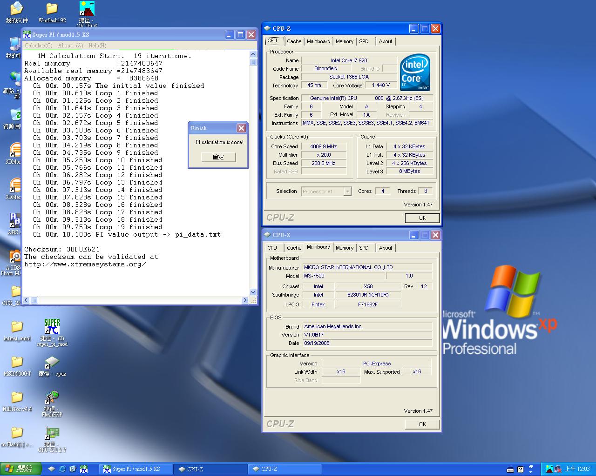Close the Finish dialog with X
Screen dimensions: 596x476
pos(241,128)
